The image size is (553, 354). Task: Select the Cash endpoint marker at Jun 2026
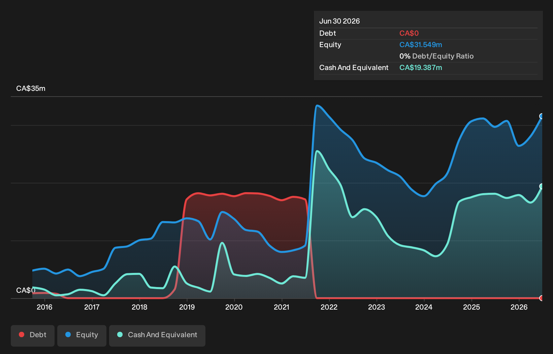542,186
